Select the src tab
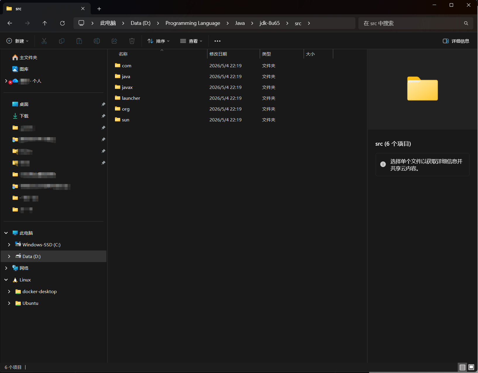The height and width of the screenshot is (373, 478). tap(47, 9)
